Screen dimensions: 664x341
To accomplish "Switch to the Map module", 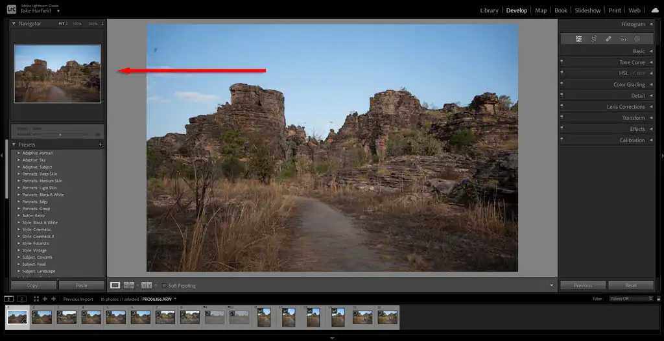I will [x=541, y=10].
